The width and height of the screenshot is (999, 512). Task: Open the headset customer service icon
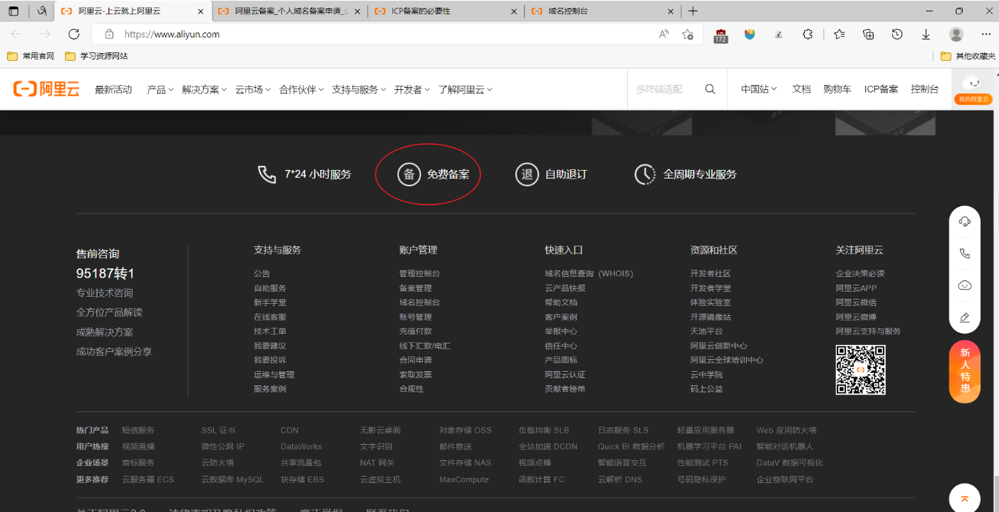click(964, 222)
